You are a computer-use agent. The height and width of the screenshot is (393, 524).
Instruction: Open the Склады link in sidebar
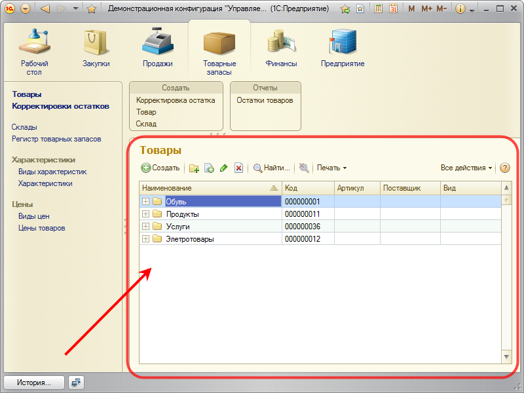click(24, 127)
